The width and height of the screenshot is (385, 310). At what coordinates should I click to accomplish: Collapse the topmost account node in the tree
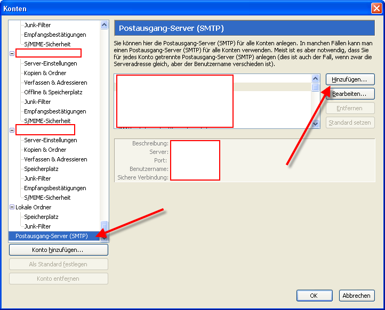click(x=12, y=54)
